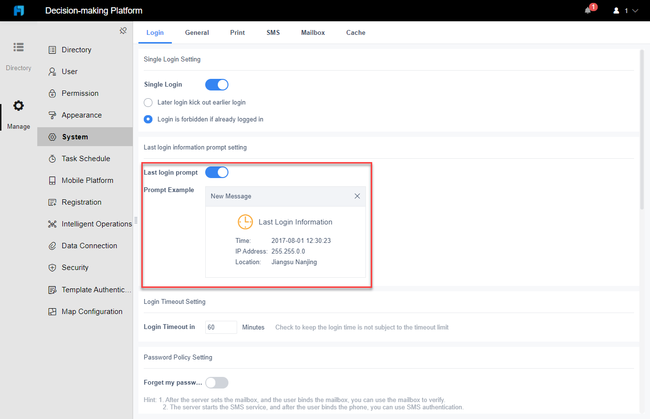Select the Directory list icon in leftmost sidebar

(x=18, y=47)
